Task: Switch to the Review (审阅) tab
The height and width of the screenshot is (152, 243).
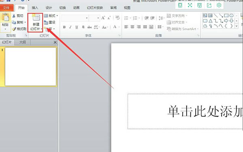Action: [113, 8]
